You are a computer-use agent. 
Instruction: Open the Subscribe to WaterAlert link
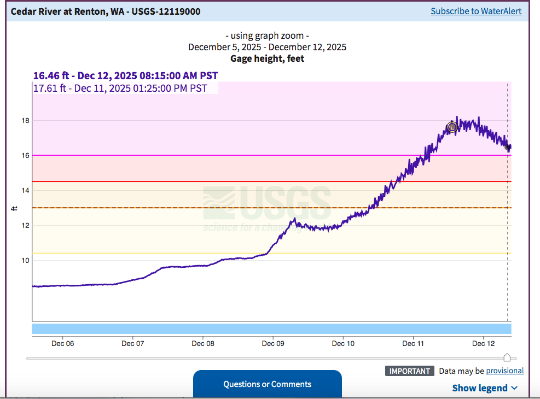click(x=476, y=11)
